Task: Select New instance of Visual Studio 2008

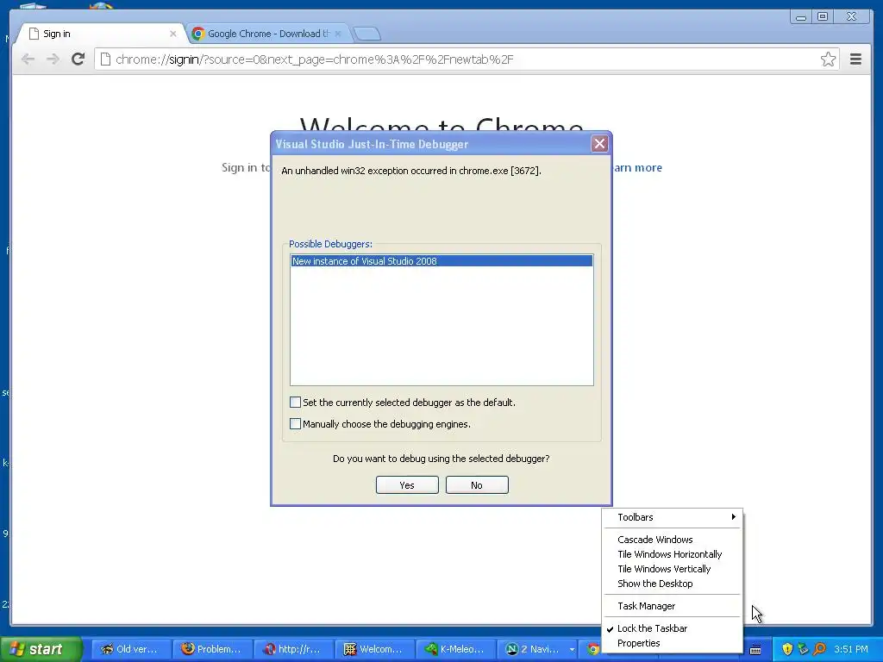Action: point(441,261)
